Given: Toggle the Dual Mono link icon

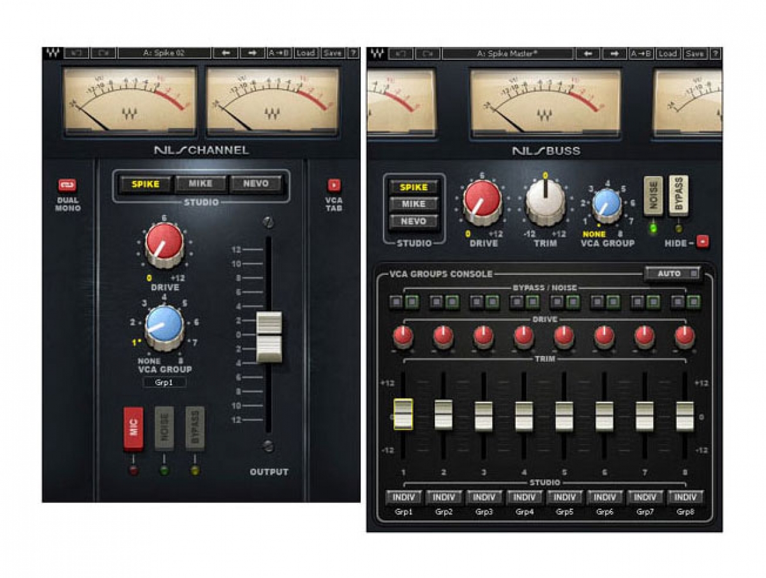Looking at the screenshot, I should click(67, 185).
